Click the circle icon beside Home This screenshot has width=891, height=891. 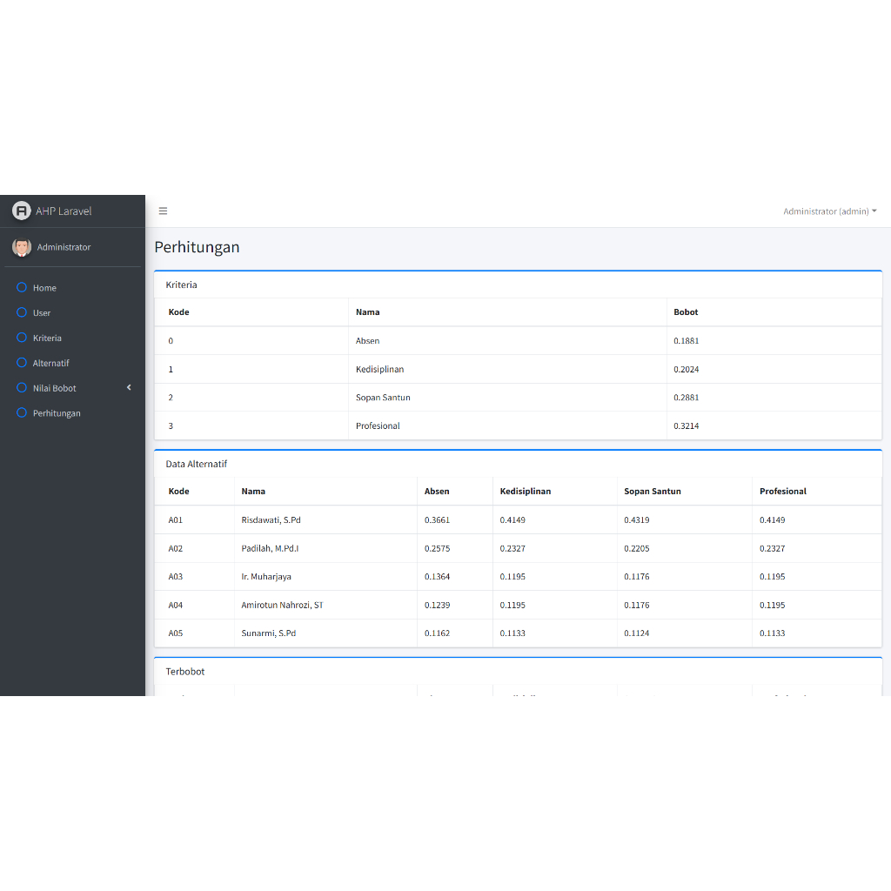pyautogui.click(x=23, y=287)
